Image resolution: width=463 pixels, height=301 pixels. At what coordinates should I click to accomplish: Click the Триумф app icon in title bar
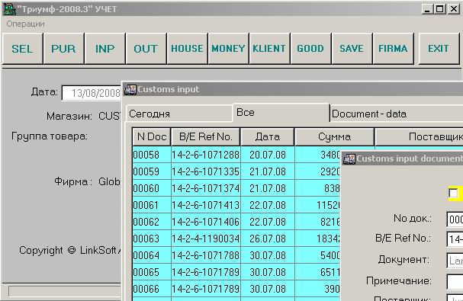[x=9, y=9]
